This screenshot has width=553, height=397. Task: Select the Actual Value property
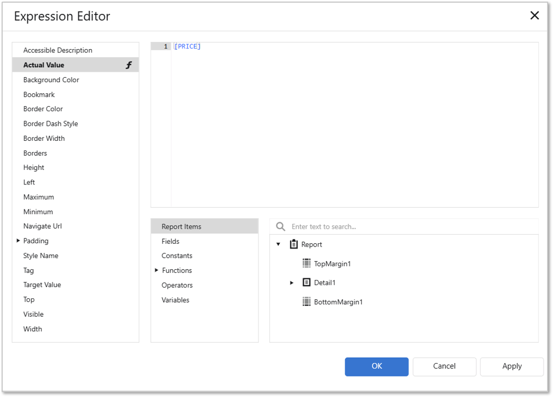(x=76, y=65)
